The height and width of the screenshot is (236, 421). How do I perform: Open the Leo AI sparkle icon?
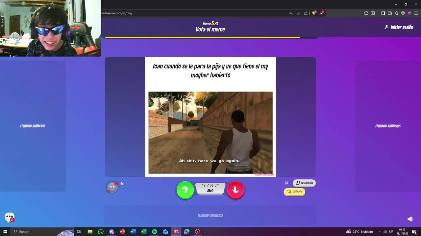point(396,13)
